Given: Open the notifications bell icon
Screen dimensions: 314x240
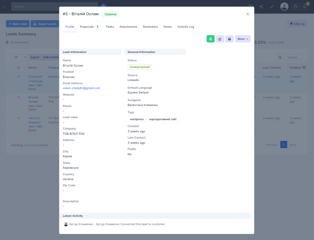Looking at the screenshot, I should point(305,7).
